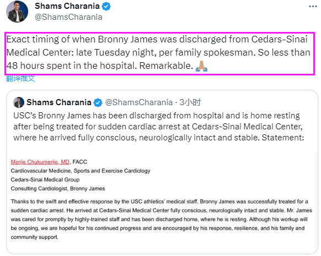
Task: Click the praying hands emoji
Action: [x=202, y=66]
